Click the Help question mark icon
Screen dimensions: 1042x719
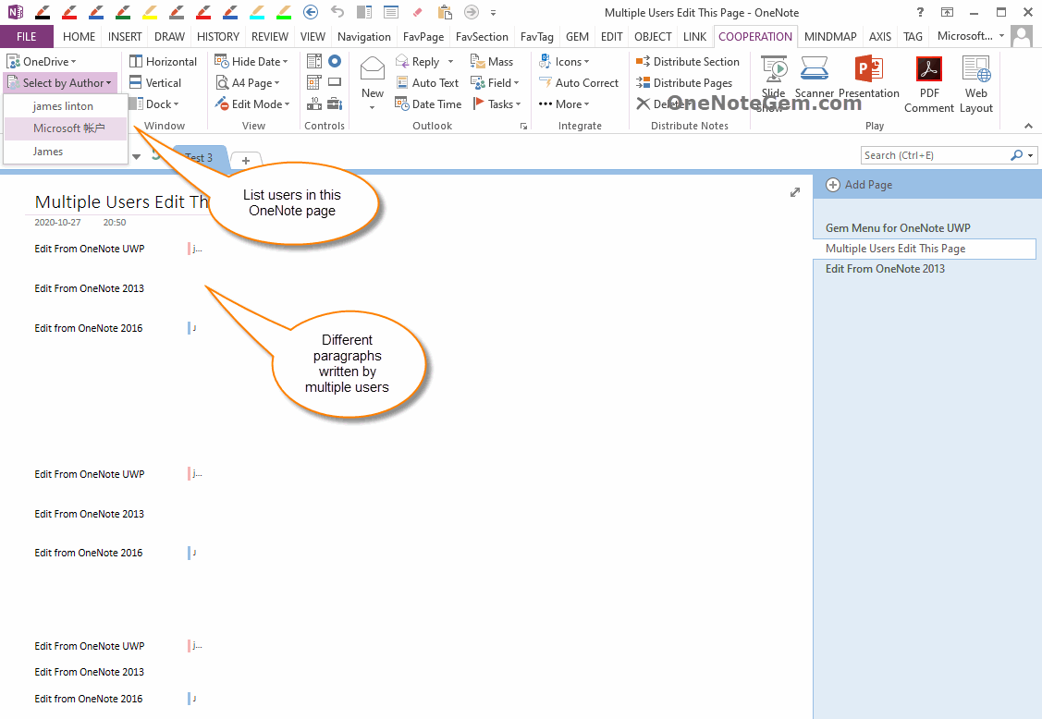(920, 12)
